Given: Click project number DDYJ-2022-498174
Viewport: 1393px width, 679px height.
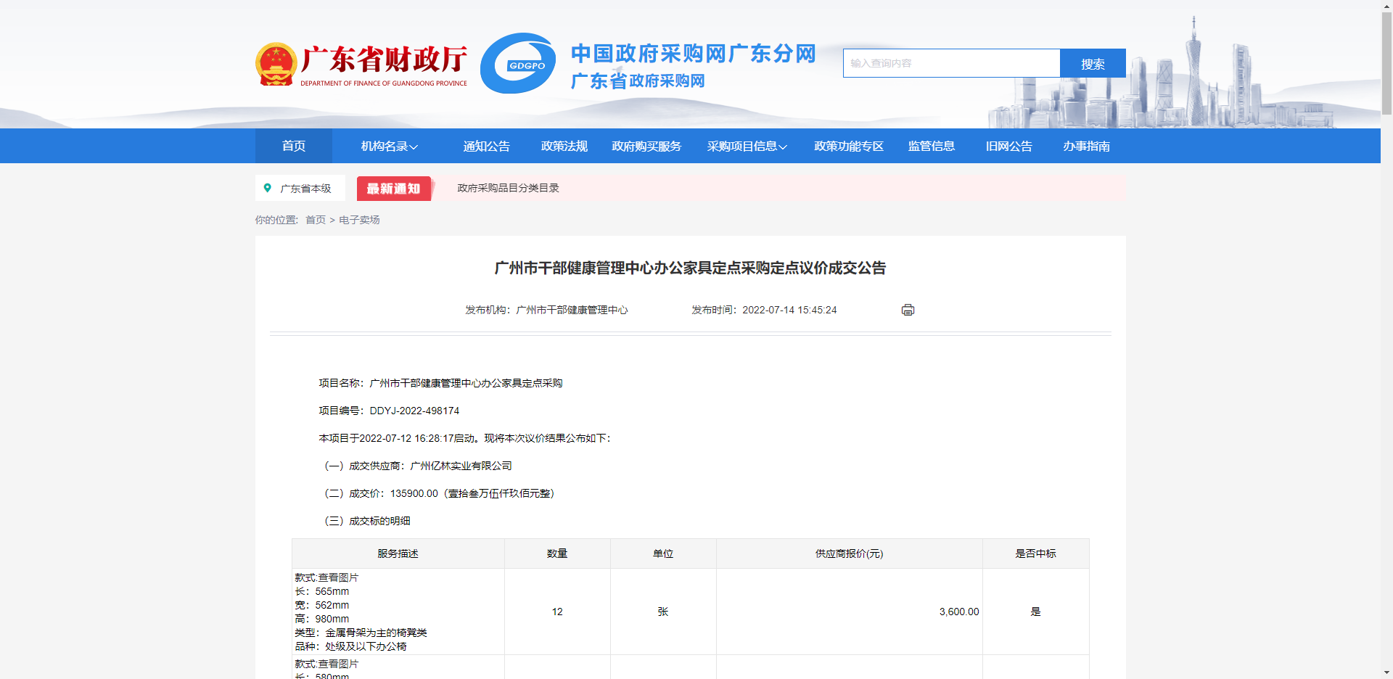Looking at the screenshot, I should [x=414, y=411].
